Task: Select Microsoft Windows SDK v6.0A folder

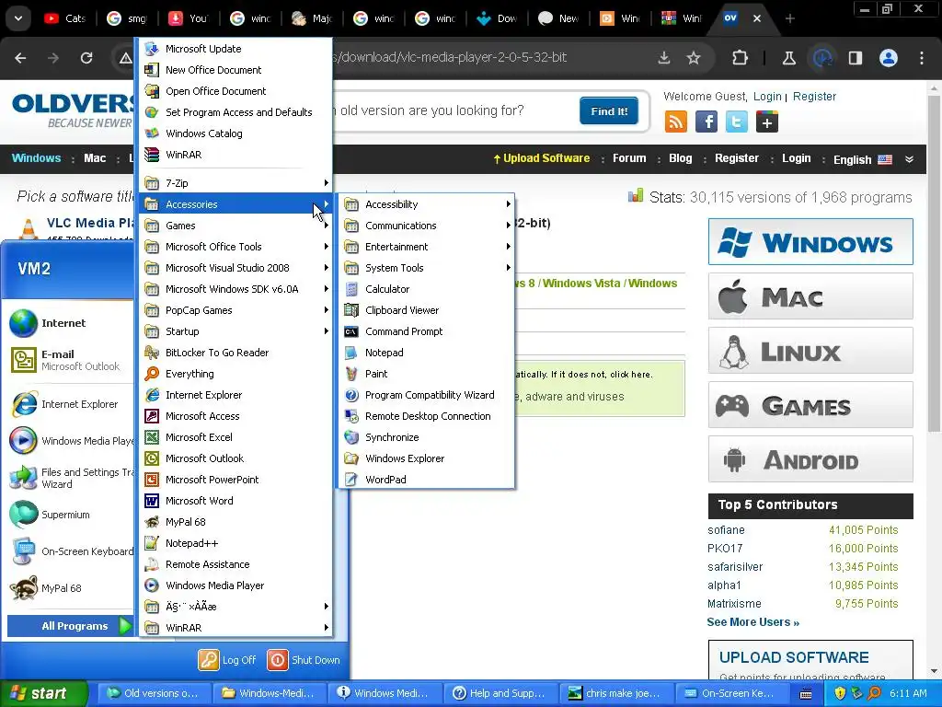Action: coord(235,289)
